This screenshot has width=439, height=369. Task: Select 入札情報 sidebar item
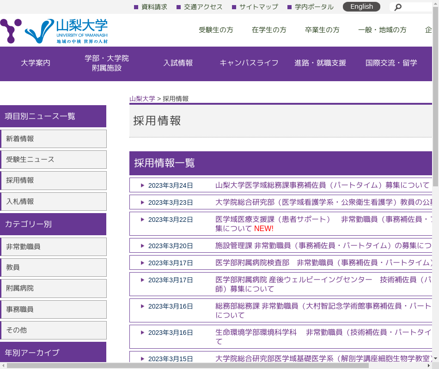pyautogui.click(x=53, y=202)
